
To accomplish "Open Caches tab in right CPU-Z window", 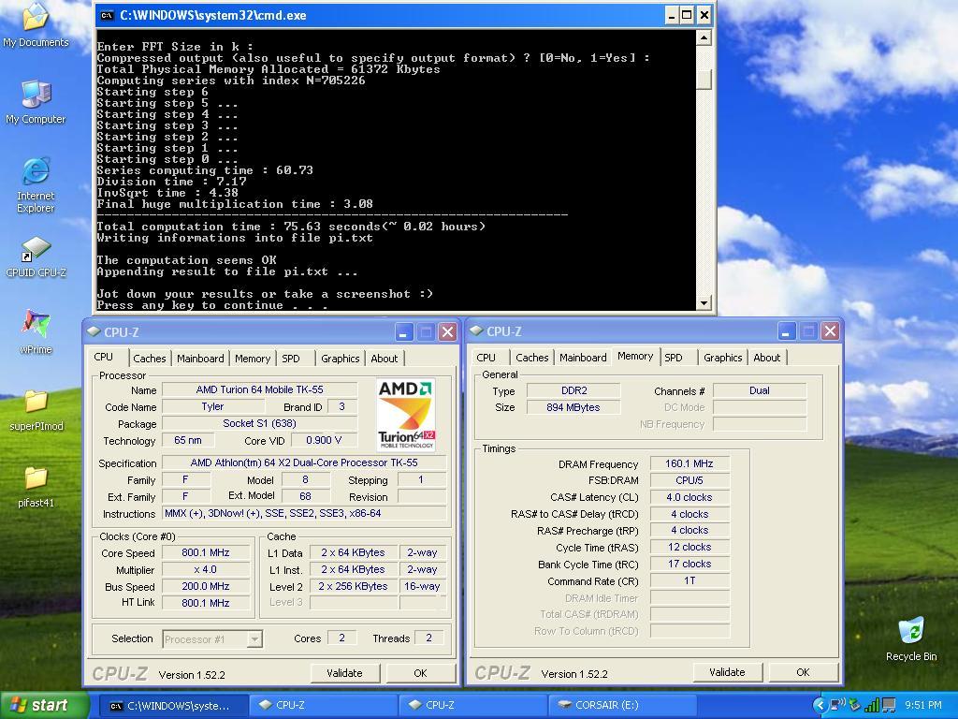I will [532, 357].
